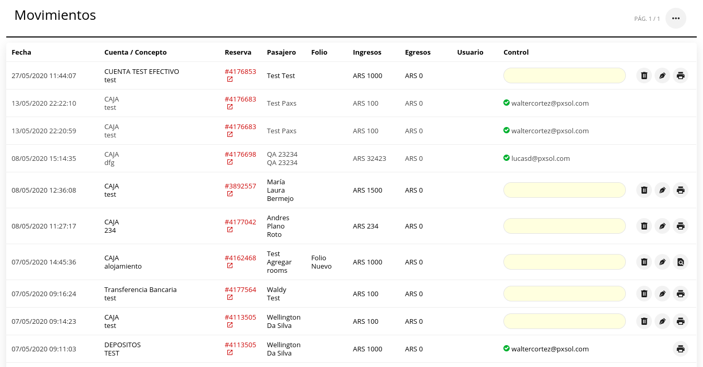Click external link icon under reservation #4176698

point(230,162)
